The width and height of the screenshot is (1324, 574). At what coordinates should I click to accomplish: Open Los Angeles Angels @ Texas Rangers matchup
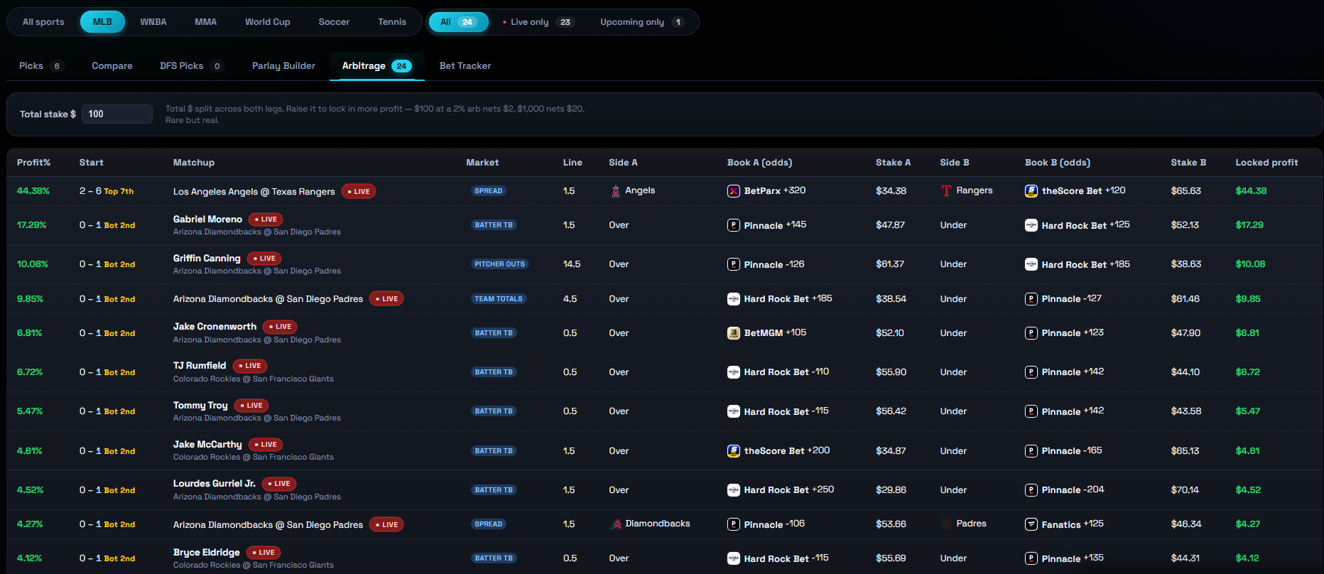point(254,192)
